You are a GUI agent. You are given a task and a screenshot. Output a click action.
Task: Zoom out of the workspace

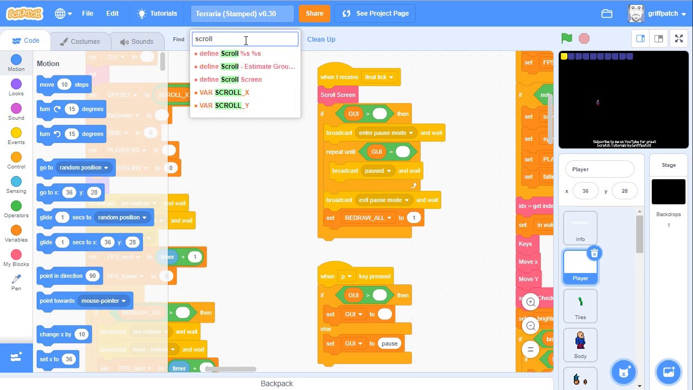click(531, 326)
